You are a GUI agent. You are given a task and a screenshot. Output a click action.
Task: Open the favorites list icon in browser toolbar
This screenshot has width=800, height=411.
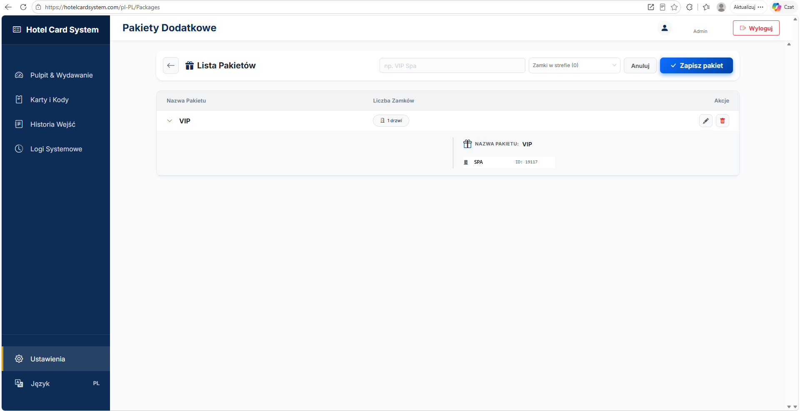pyautogui.click(x=706, y=7)
